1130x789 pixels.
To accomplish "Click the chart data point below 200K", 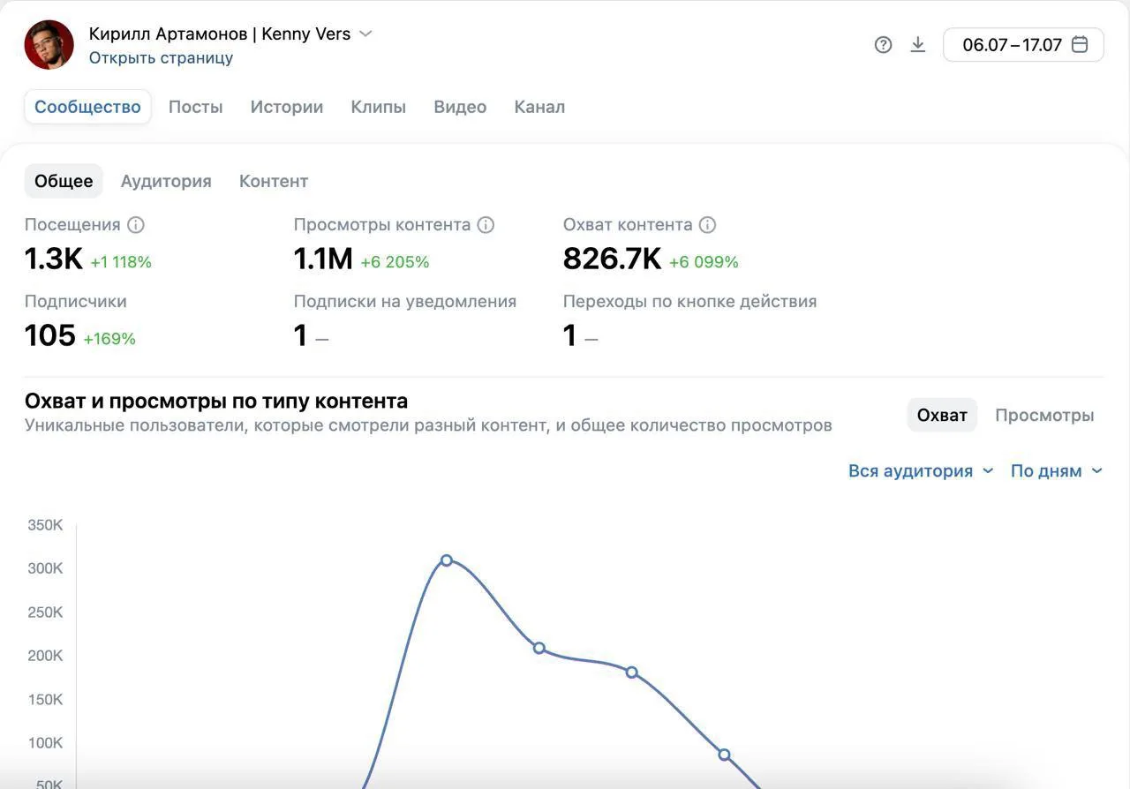I will [x=632, y=673].
